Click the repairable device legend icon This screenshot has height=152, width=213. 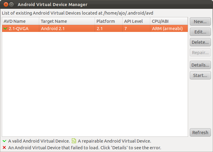(x=74, y=141)
